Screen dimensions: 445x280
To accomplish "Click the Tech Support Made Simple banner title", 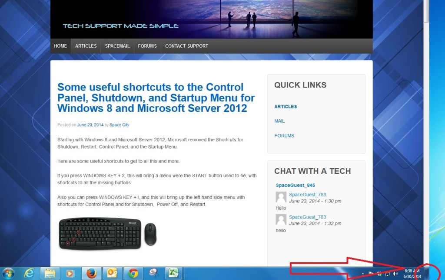I will pos(121,26).
